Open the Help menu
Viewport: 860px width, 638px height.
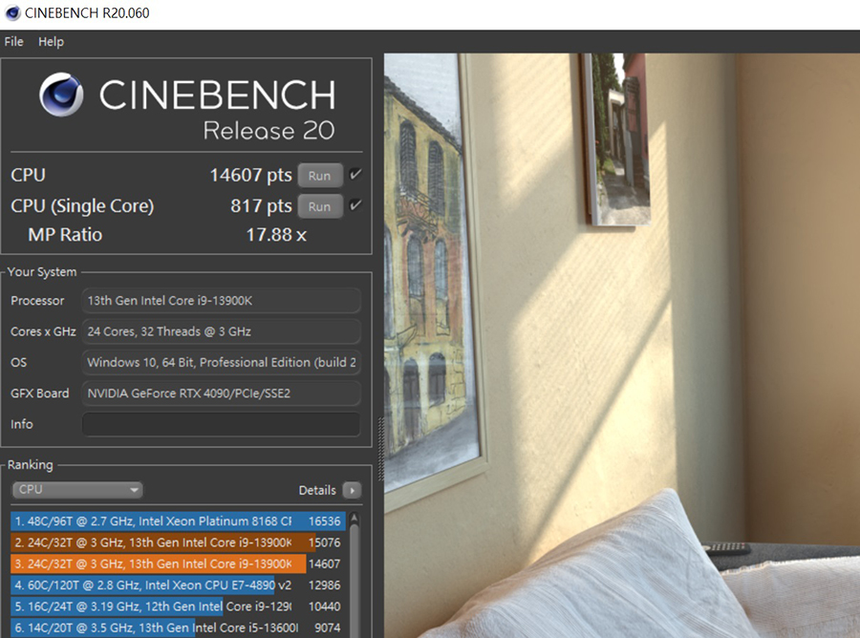(51, 42)
